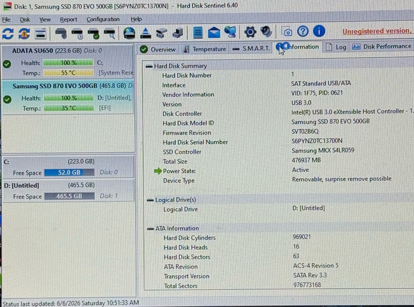
Task: Select the ADATA SU650 disk entry
Action: point(68,62)
